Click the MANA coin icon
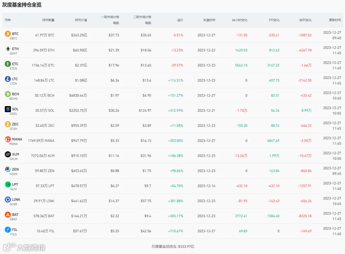Screen dimensions: 345x254 pyautogui.click(x=7, y=139)
